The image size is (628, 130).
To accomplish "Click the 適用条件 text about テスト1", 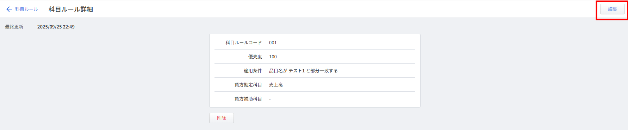I will click(303, 71).
